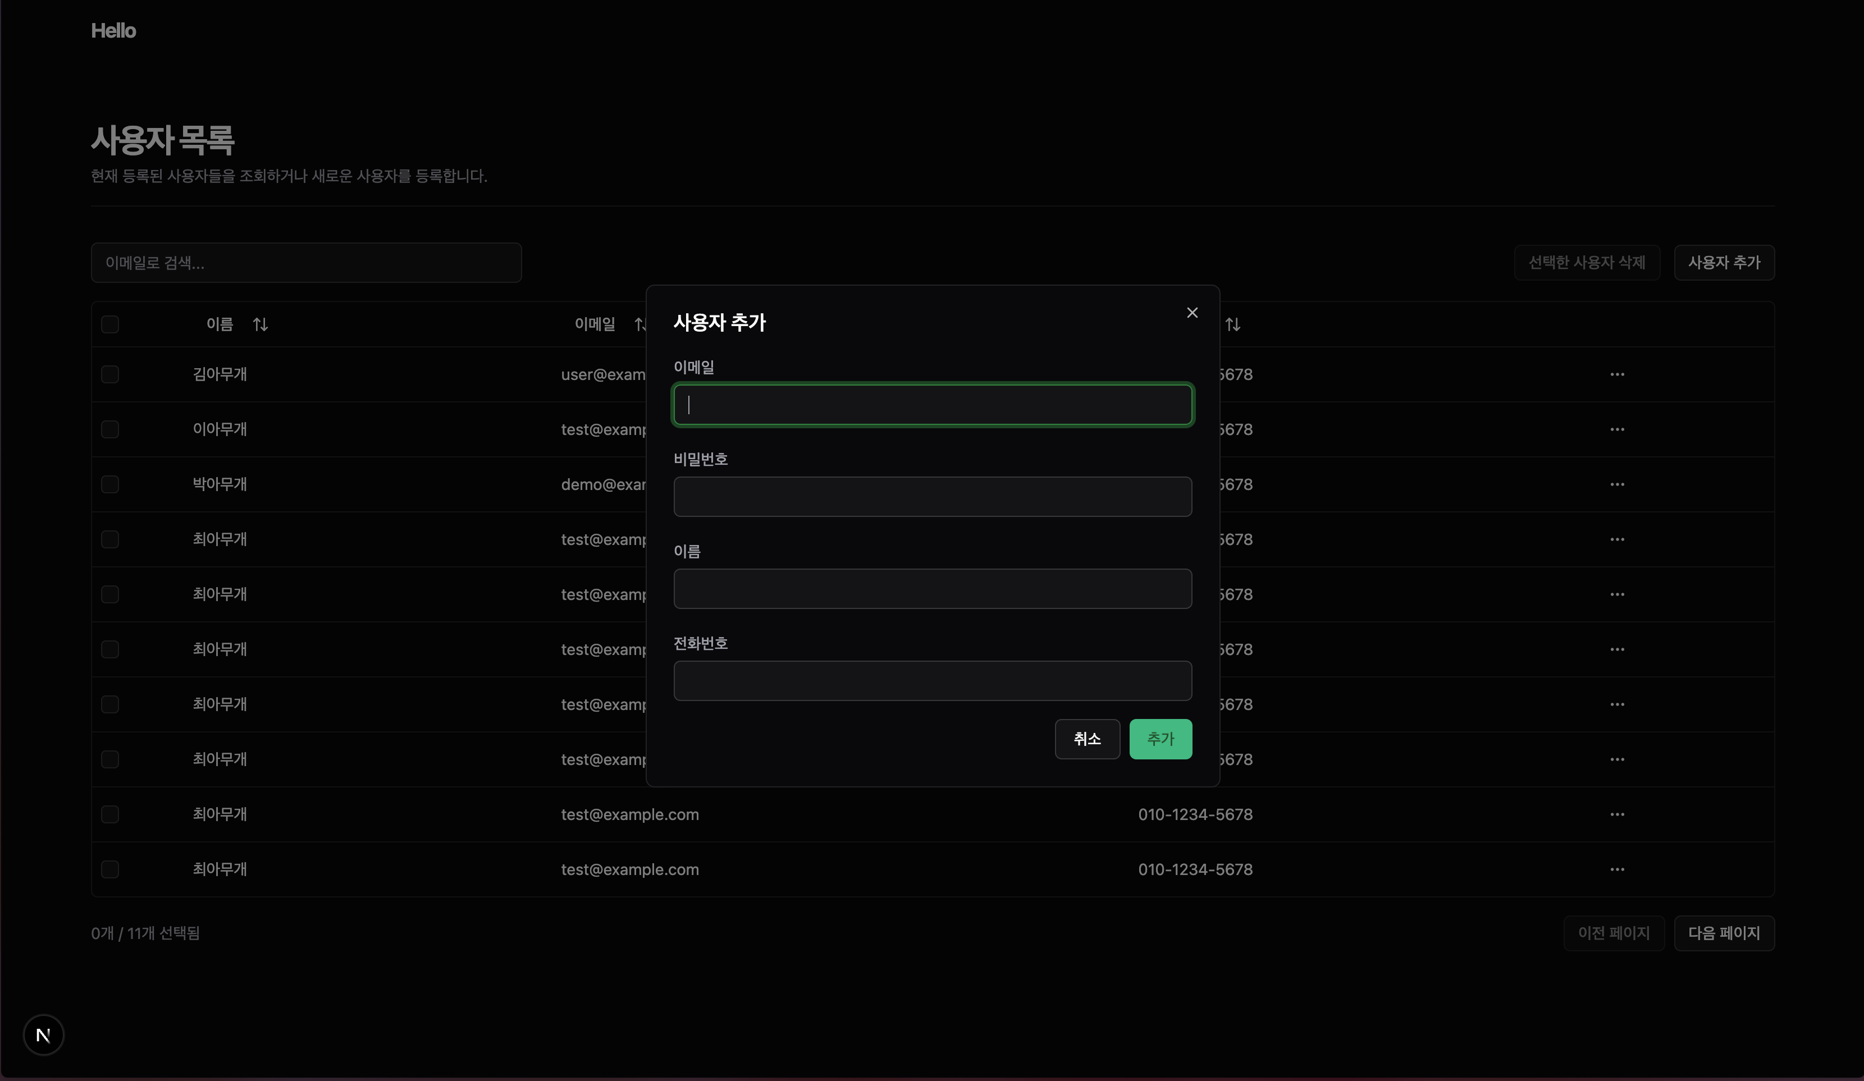Click ellipsis for last table row
Screen dimensions: 1864x1081
point(1617,869)
